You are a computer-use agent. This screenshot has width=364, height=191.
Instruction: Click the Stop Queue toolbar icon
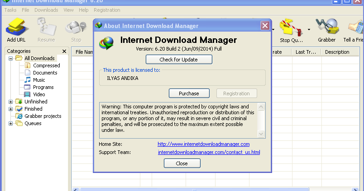[x=291, y=28]
